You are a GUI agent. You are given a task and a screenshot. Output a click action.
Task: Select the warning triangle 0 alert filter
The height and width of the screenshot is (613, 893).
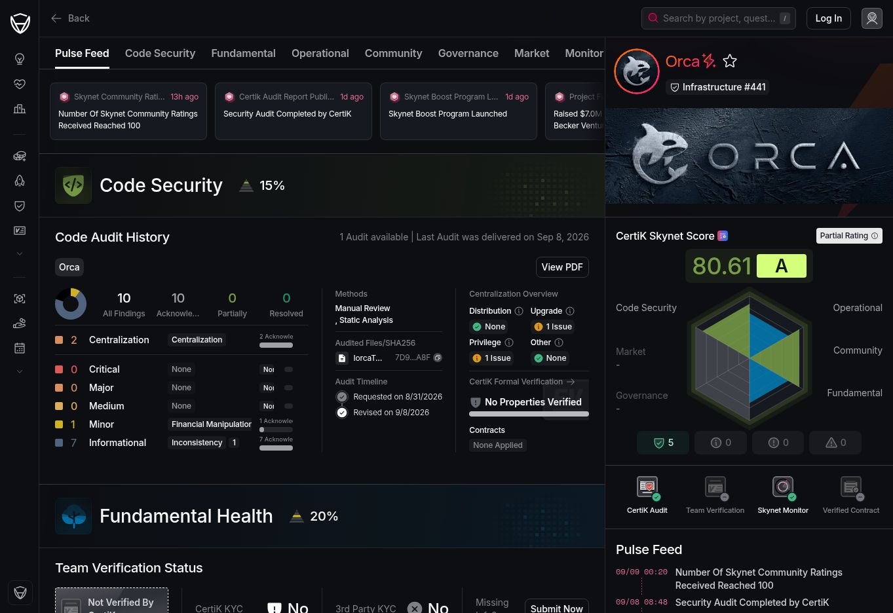click(x=835, y=443)
